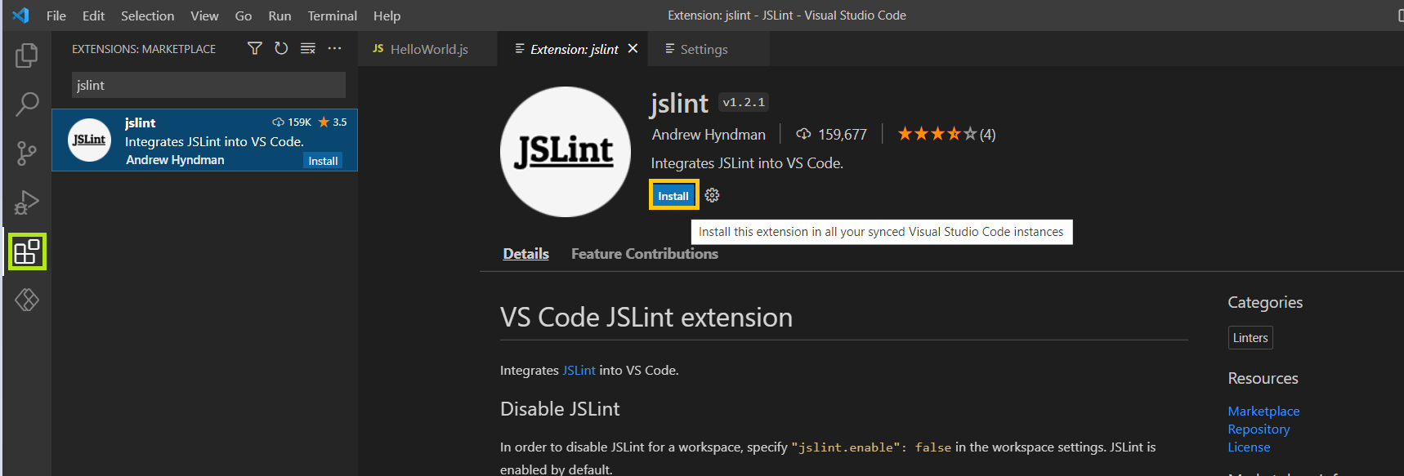Filter extensions using the funnel icon
Screen dimensions: 1404x476
tap(255, 49)
